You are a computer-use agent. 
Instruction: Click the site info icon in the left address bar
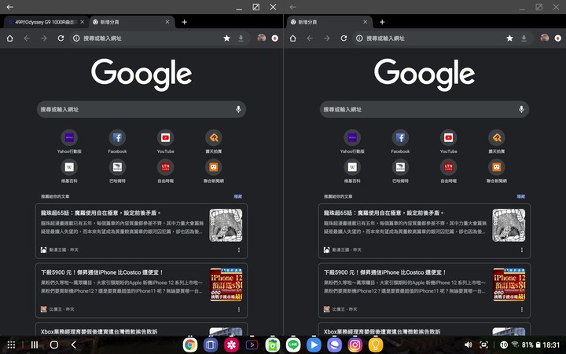pos(76,38)
